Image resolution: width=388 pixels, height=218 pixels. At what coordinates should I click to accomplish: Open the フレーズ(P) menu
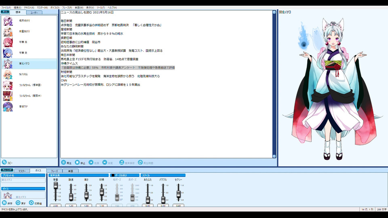click(x=67, y=8)
